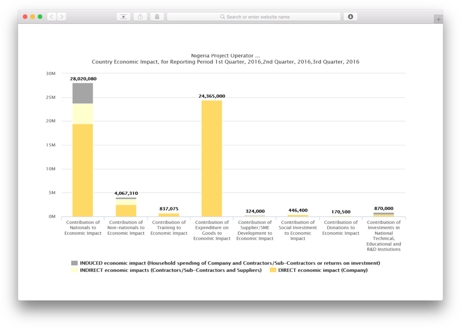Click the 446,400 value label
The height and width of the screenshot is (328, 461).
pos(298,210)
